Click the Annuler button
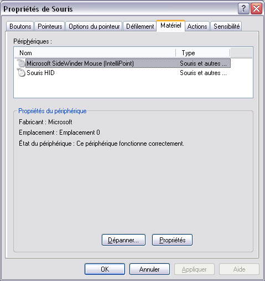 (x=149, y=269)
